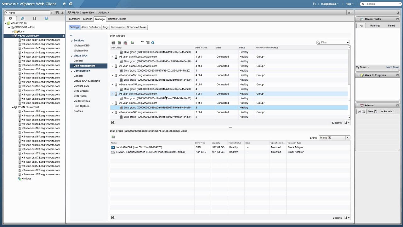
Task: Collapse the w3-vsan-esx159 host row
Action: pyautogui.click(x=112, y=103)
